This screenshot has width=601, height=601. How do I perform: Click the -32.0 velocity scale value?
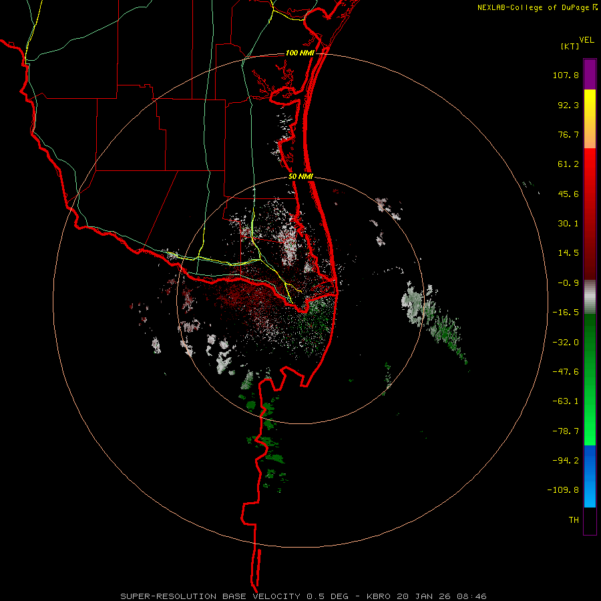pos(566,343)
